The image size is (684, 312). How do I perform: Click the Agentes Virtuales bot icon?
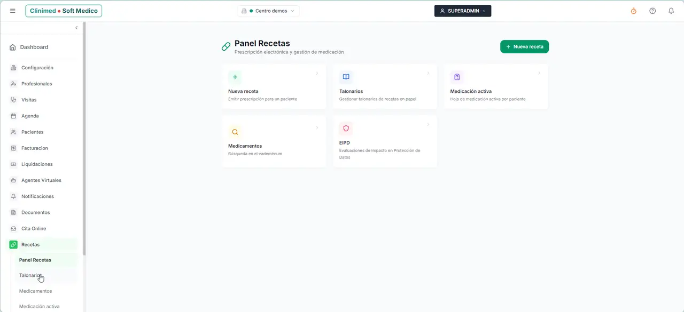click(13, 180)
